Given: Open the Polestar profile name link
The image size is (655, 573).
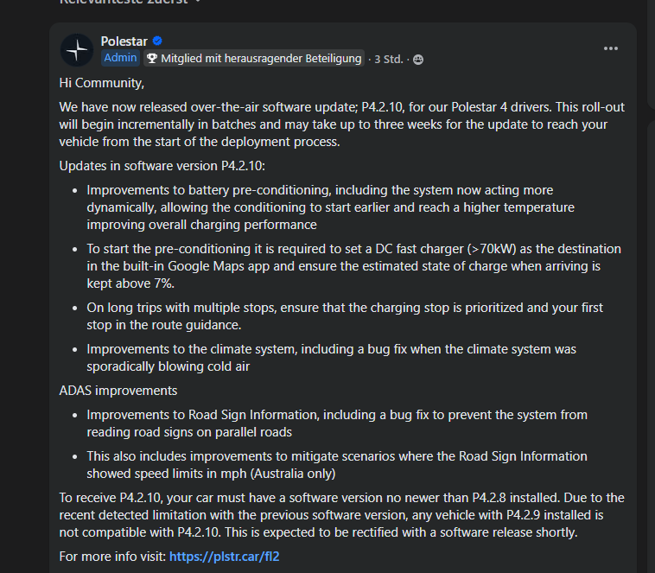Looking at the screenshot, I should click(124, 41).
